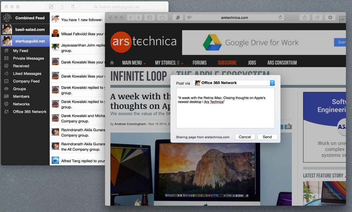Click the Members contact card icon

point(7,96)
